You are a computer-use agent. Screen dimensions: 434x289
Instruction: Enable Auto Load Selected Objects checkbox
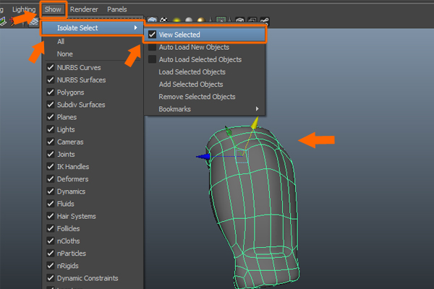tap(153, 59)
